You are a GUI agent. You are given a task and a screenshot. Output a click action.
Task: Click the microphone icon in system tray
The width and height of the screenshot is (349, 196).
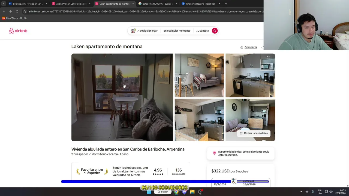[x=313, y=192]
